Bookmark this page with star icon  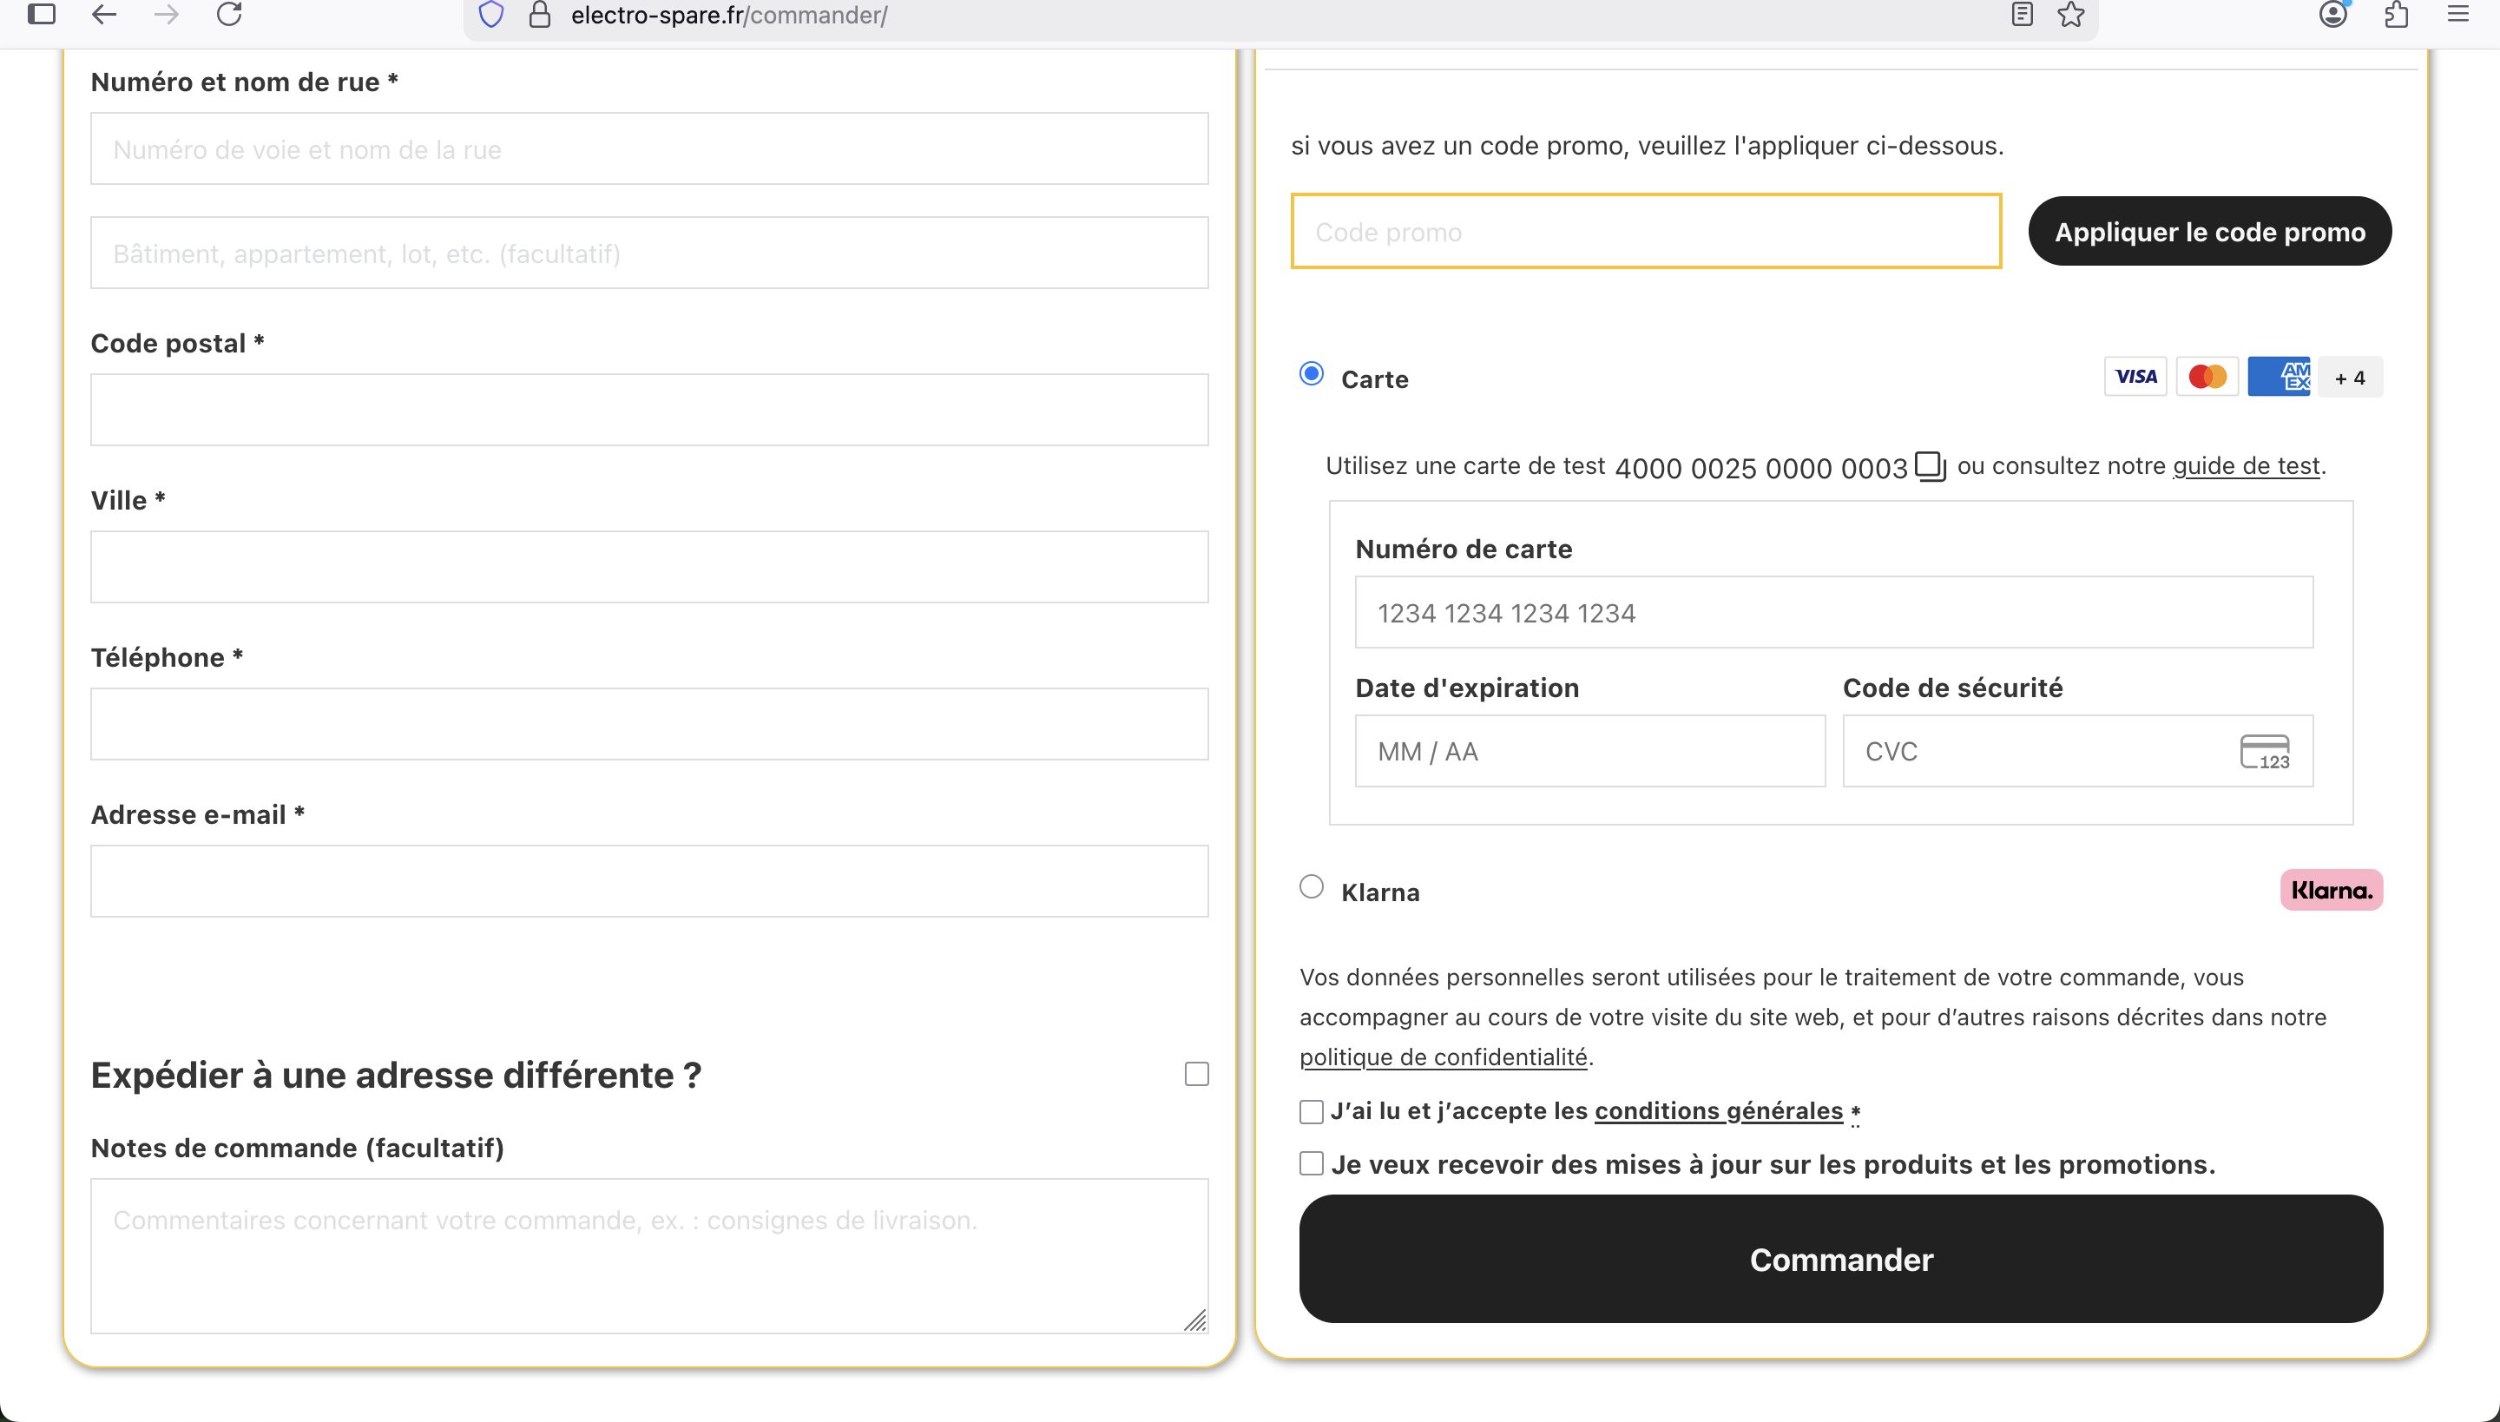coord(2071,15)
